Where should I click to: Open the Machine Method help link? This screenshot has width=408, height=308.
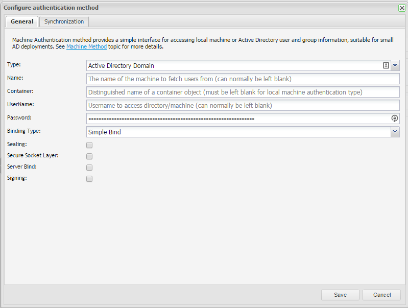(x=86, y=46)
